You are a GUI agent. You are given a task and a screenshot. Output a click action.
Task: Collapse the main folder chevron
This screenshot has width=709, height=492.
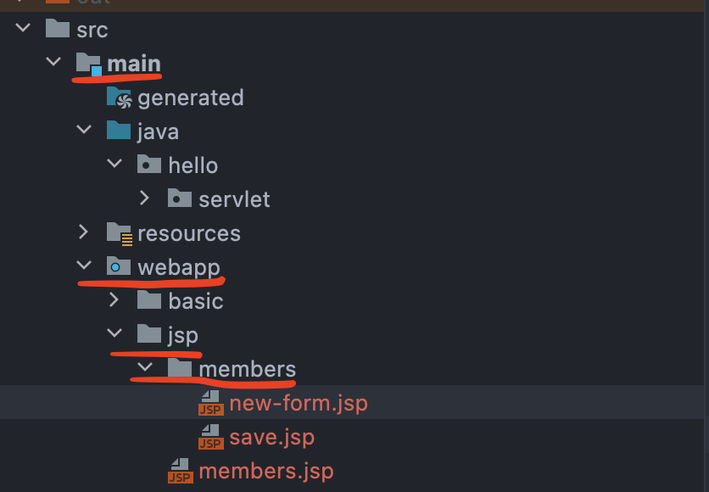(x=53, y=63)
